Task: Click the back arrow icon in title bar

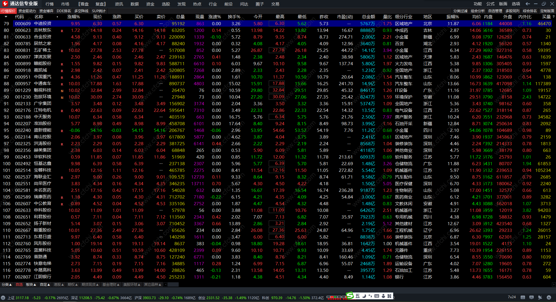Action: (528, 4)
